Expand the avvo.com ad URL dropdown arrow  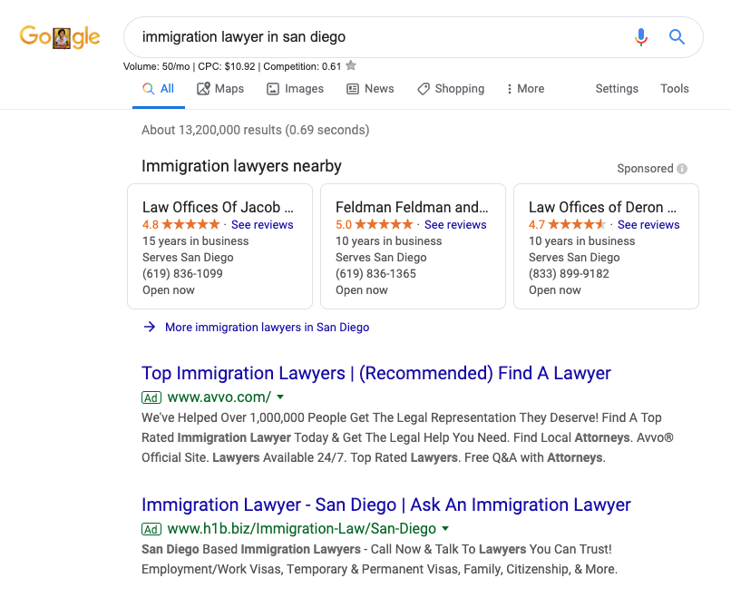tap(280, 397)
